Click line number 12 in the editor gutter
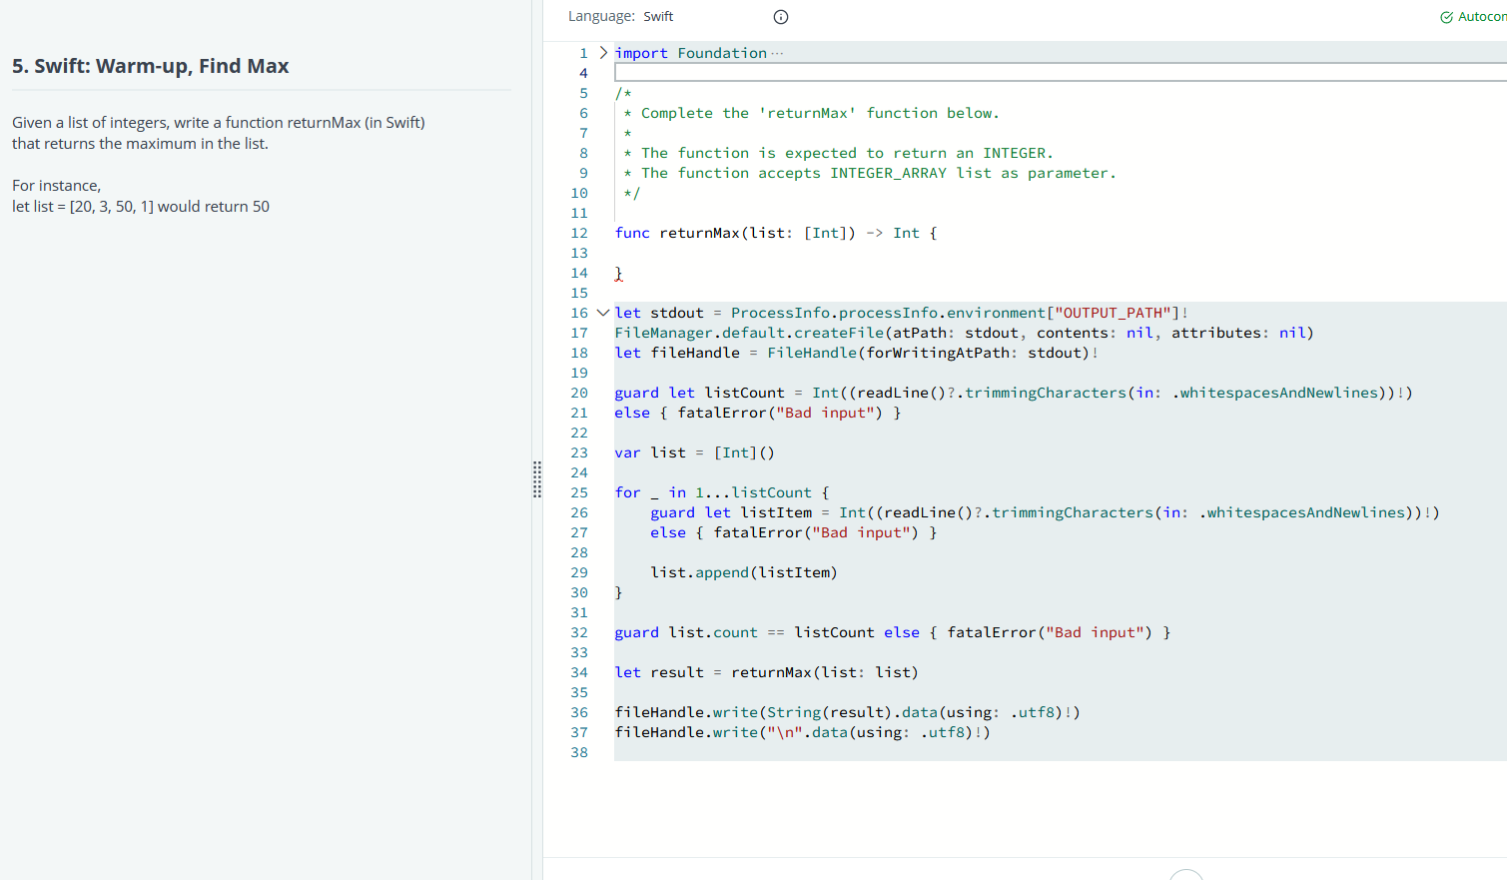1507x880 pixels. pyautogui.click(x=579, y=233)
